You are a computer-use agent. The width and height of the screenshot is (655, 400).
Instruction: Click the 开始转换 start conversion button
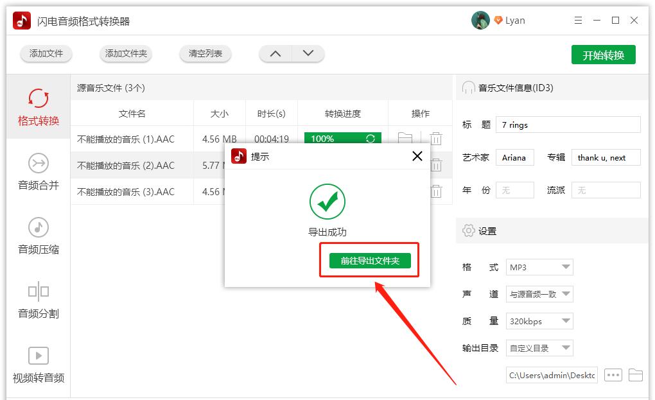click(602, 55)
